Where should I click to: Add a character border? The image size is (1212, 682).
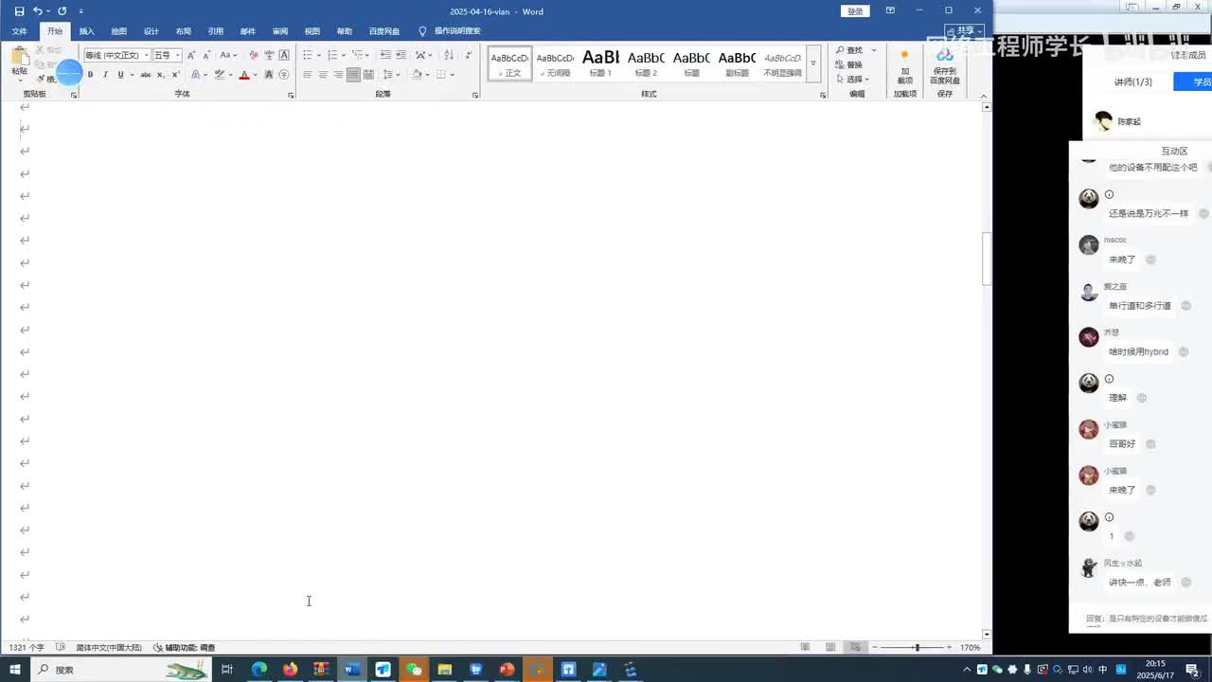pos(284,55)
